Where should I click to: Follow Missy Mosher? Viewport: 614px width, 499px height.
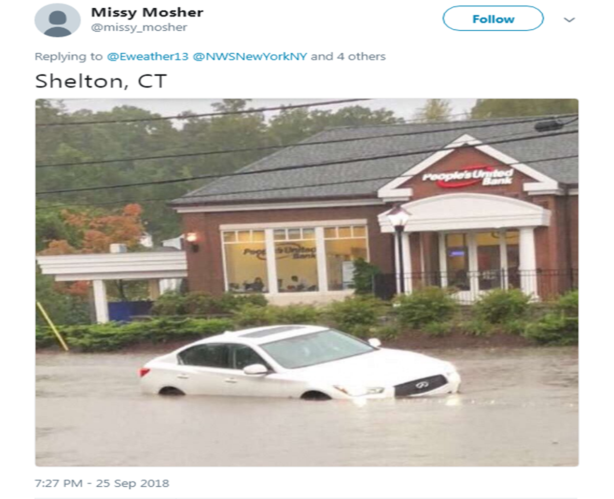tap(493, 19)
